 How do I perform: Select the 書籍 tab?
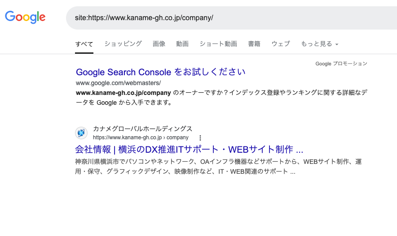point(254,44)
